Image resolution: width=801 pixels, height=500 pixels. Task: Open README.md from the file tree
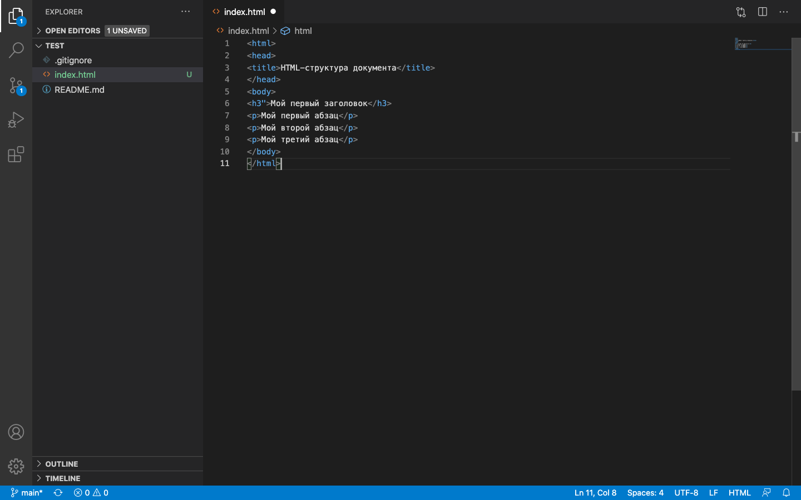click(79, 89)
